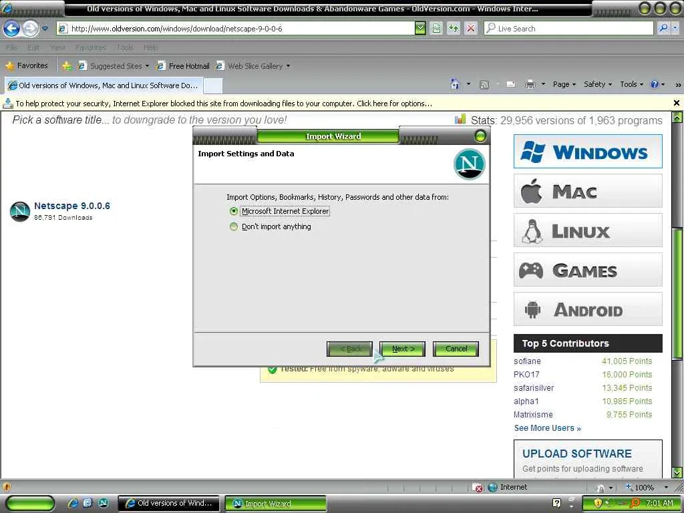Open contributor alpha1's profile link
The image size is (684, 513).
pyautogui.click(x=526, y=401)
